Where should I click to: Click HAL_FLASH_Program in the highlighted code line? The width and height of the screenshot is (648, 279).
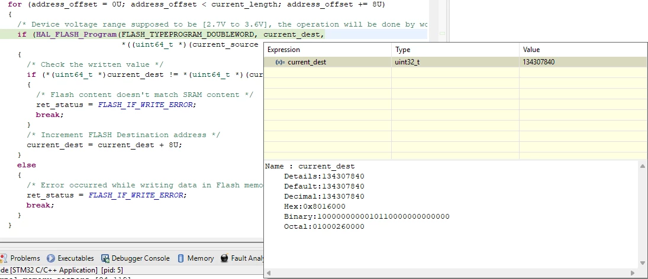tap(76, 34)
